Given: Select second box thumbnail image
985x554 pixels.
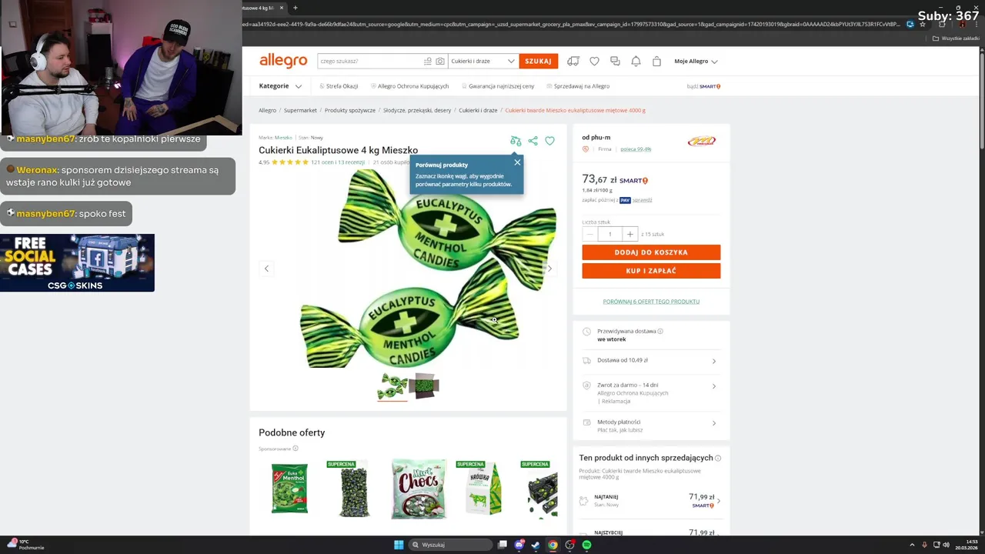Looking at the screenshot, I should [x=424, y=385].
